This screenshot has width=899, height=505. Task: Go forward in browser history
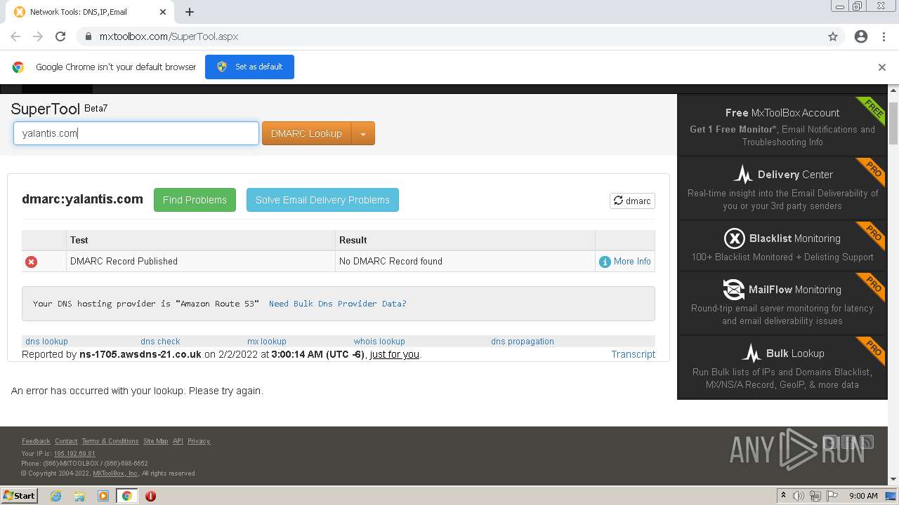[x=38, y=36]
